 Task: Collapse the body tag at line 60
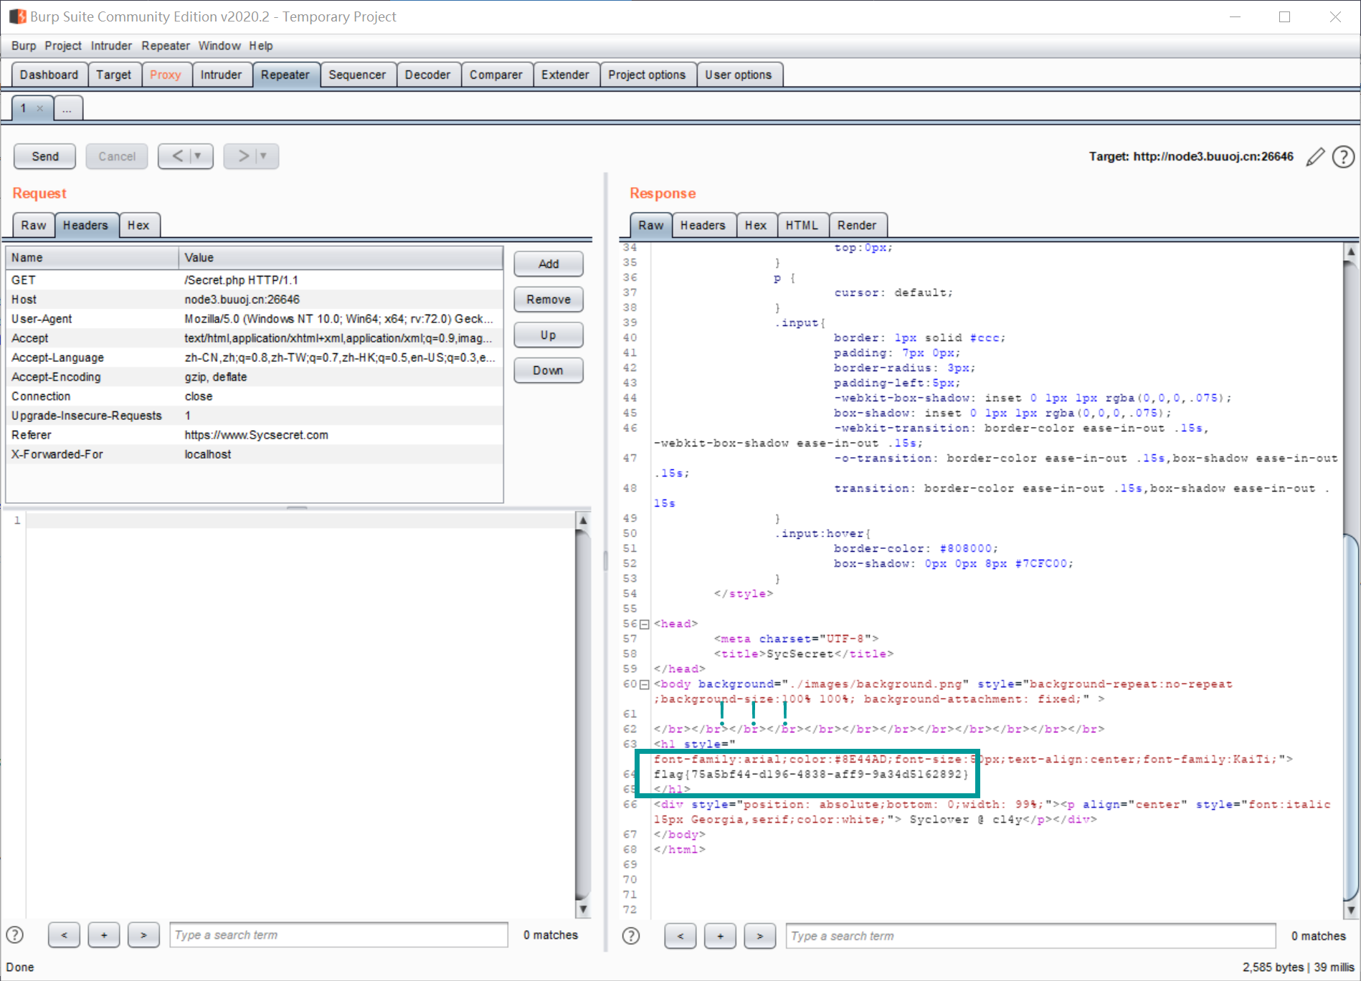(644, 684)
